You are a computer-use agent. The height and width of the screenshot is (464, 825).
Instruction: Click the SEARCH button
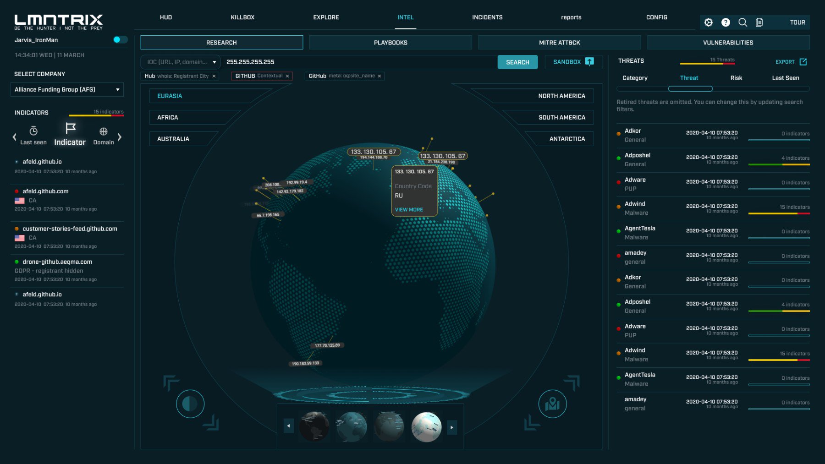(x=517, y=62)
